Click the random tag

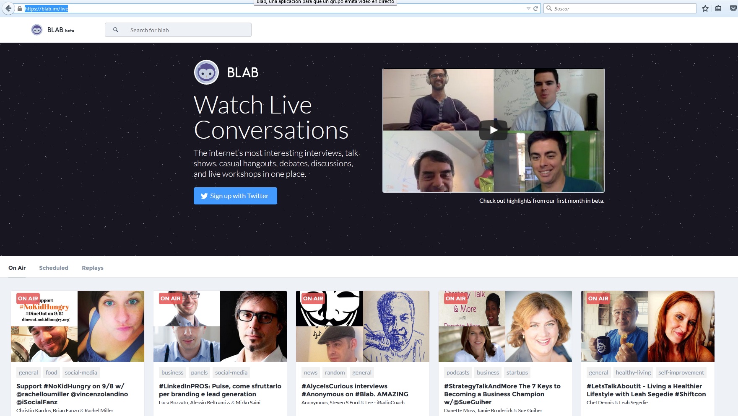click(x=335, y=372)
